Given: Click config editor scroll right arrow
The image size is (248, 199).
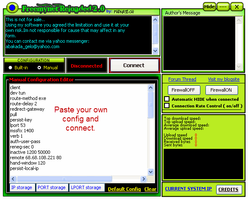Looking at the screenshot, I should 143,179.
